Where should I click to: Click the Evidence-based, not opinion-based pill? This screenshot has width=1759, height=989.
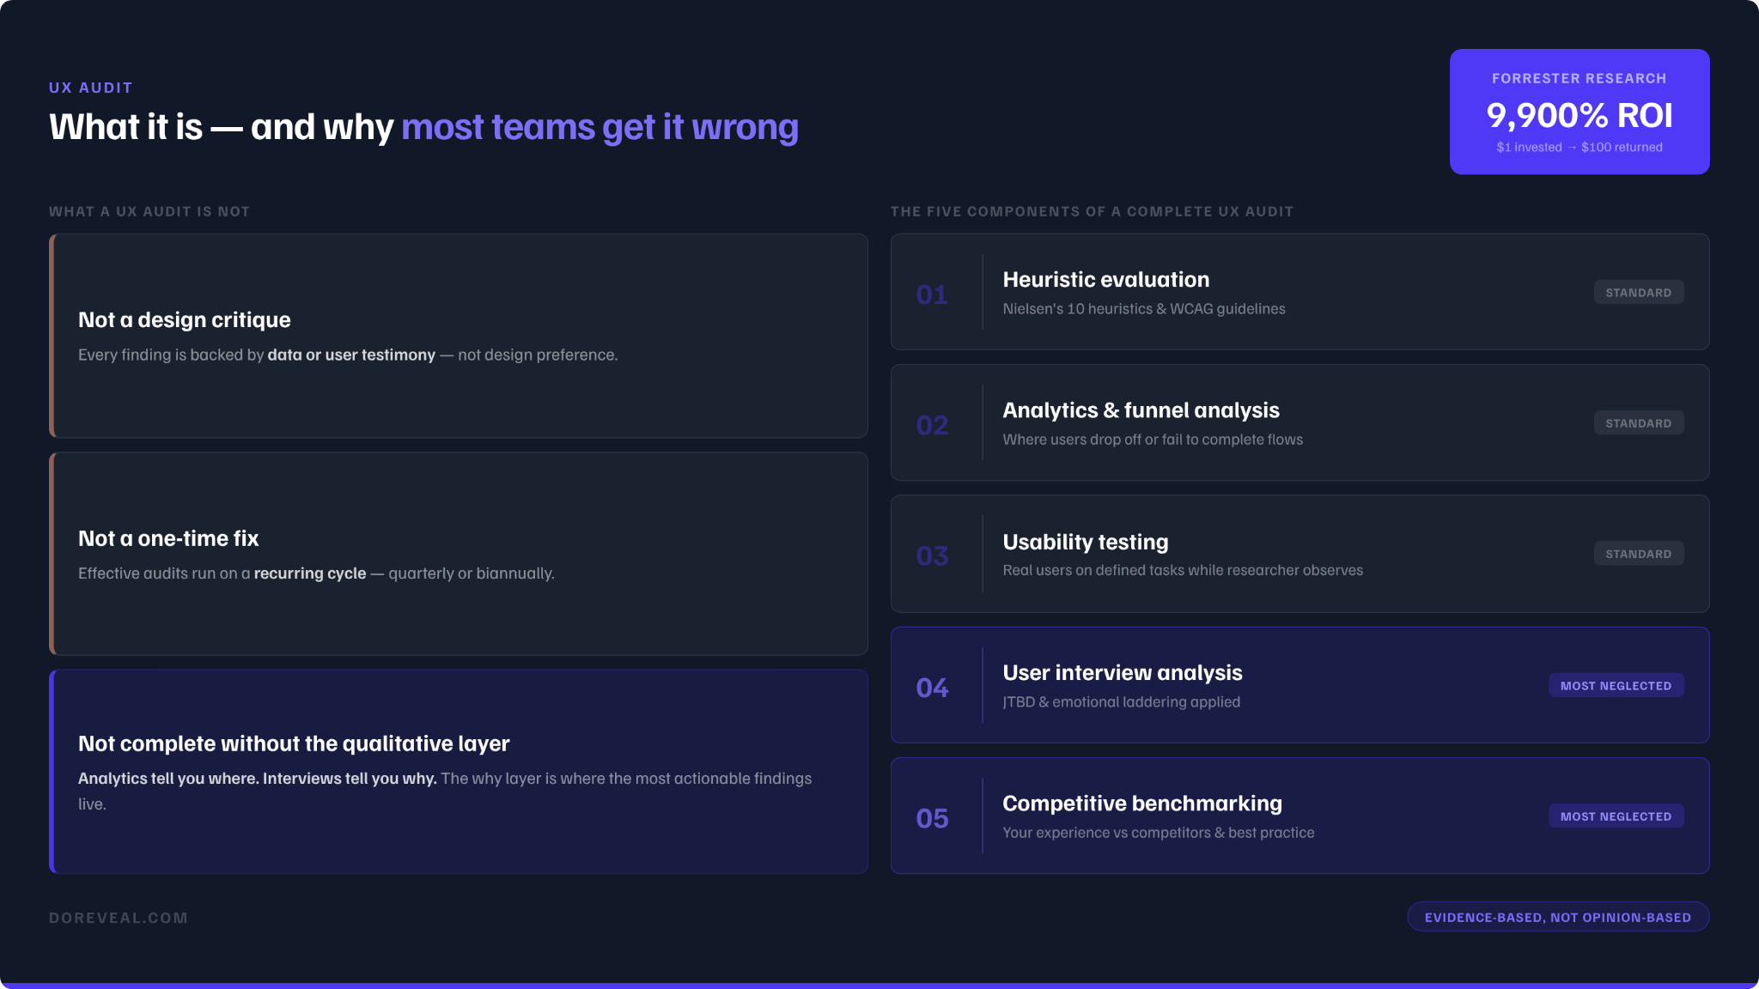click(x=1558, y=917)
